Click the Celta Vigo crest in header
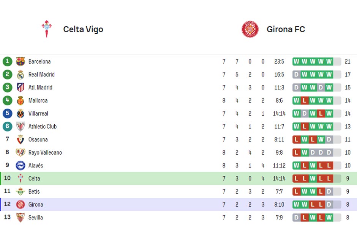This screenshot has width=357, height=235. pos(47,29)
